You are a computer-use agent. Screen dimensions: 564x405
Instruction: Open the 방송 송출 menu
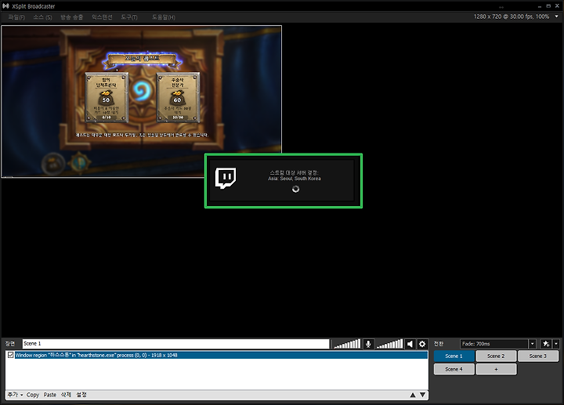pyautogui.click(x=71, y=17)
